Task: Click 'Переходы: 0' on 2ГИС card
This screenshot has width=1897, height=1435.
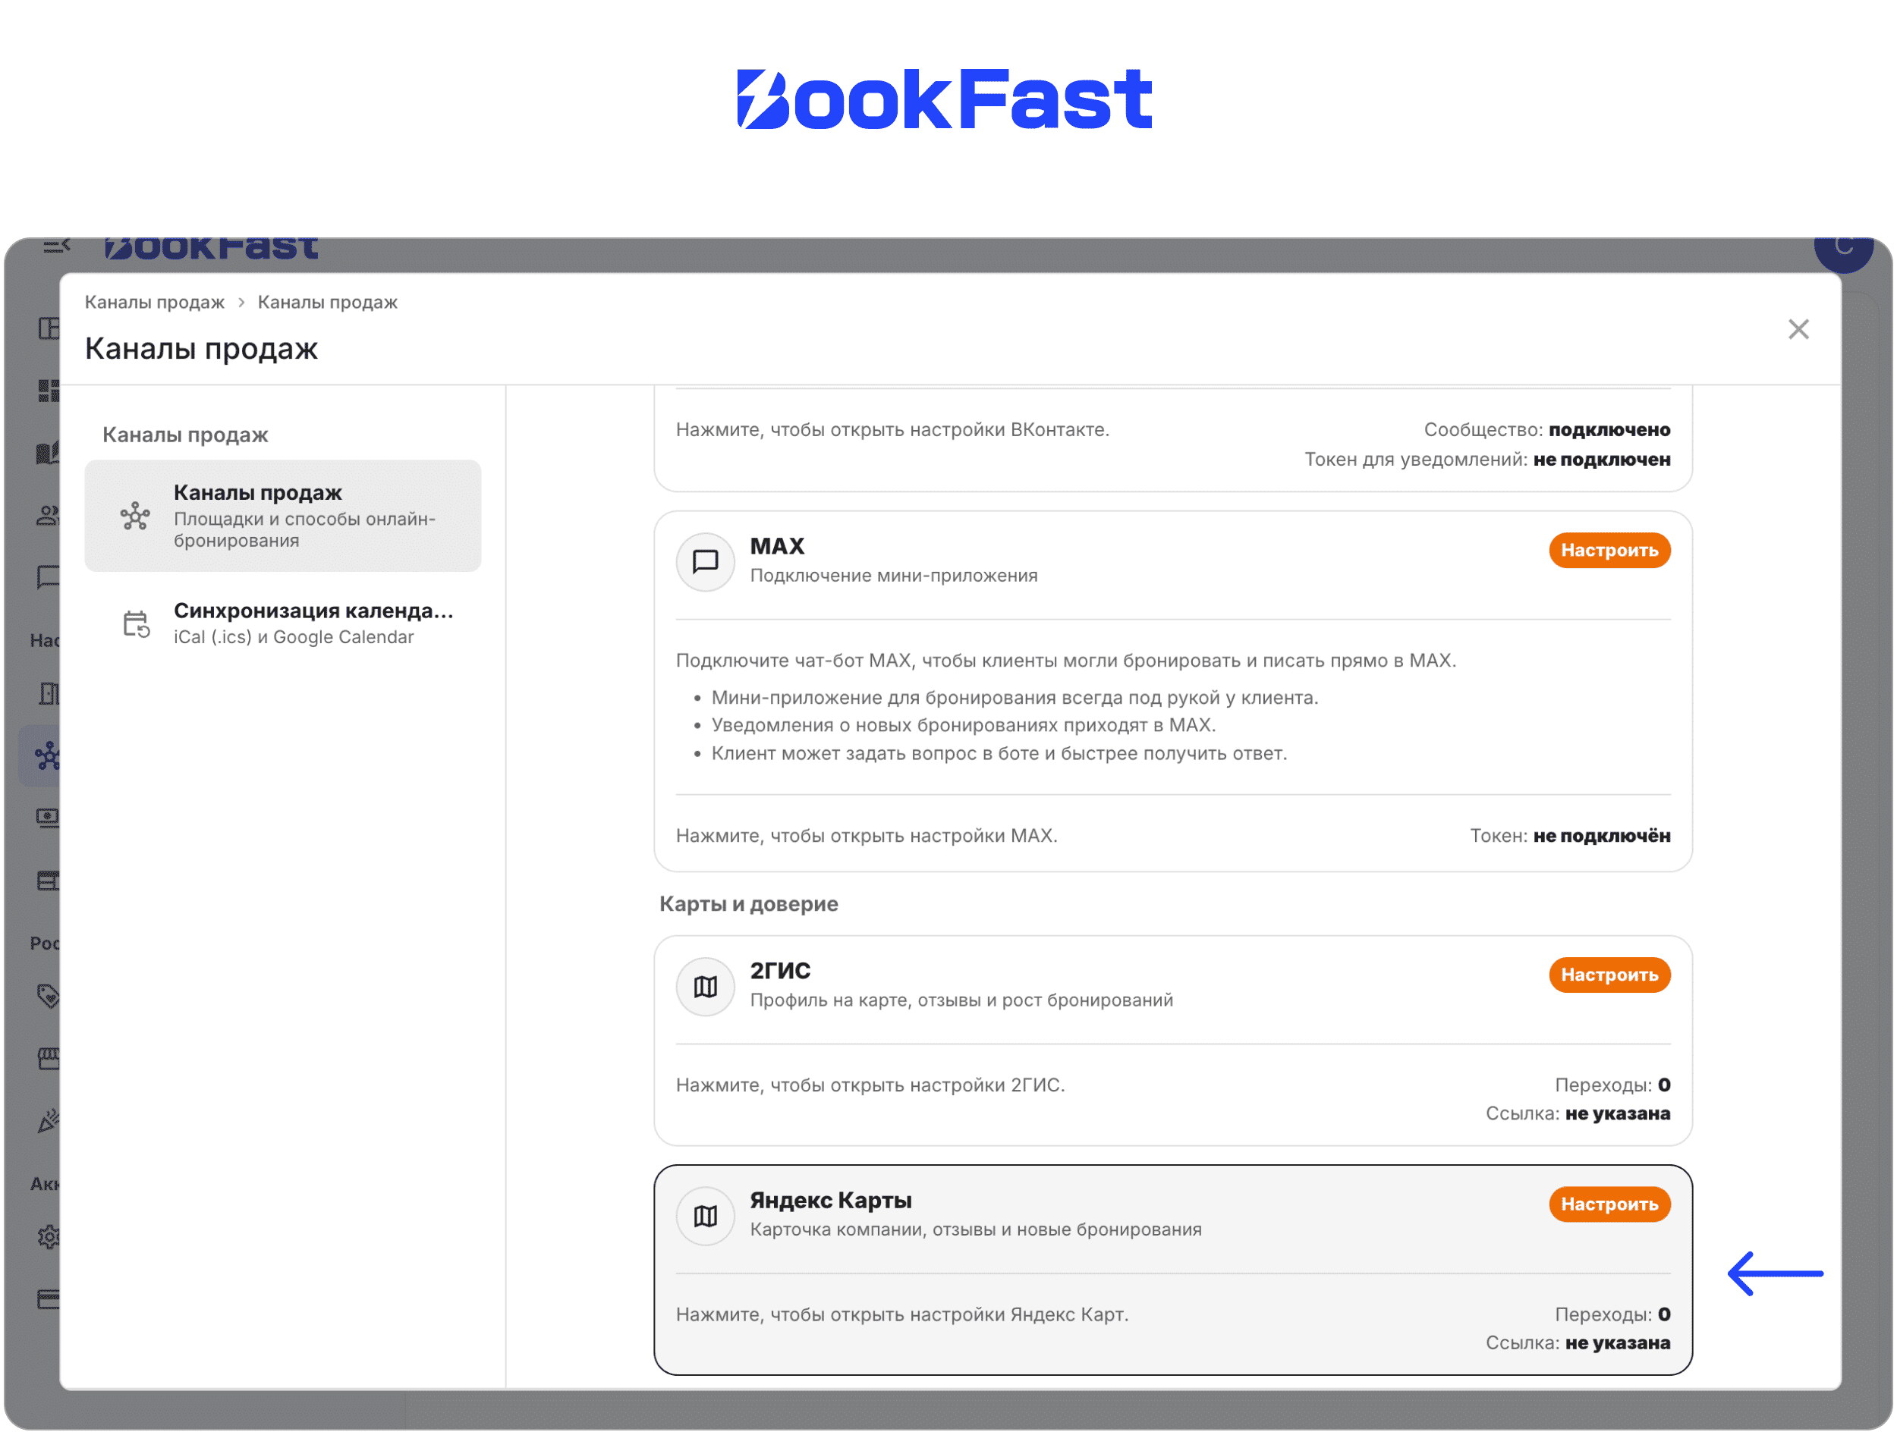Action: (1612, 1085)
